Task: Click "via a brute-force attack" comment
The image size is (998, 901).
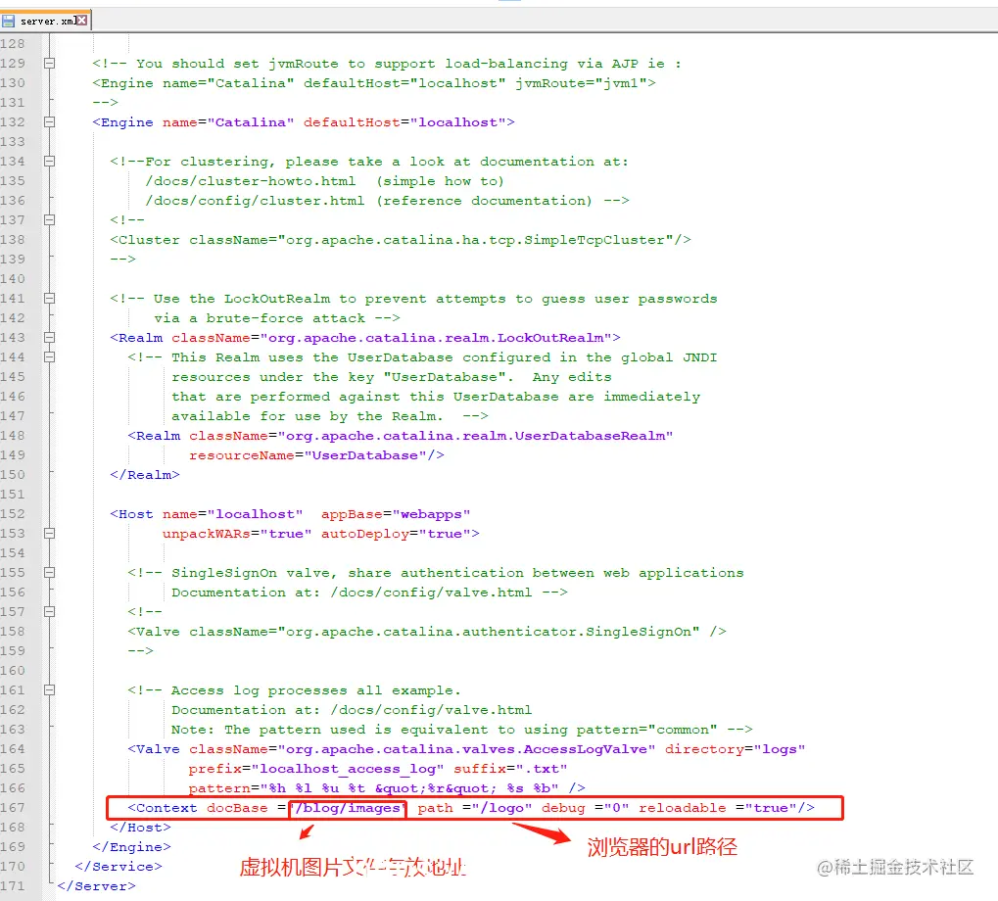Action: [x=260, y=318]
